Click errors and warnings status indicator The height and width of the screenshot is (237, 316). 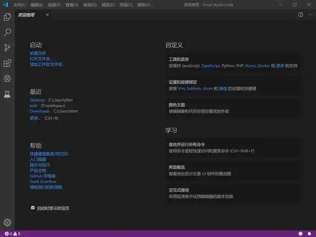(12, 233)
